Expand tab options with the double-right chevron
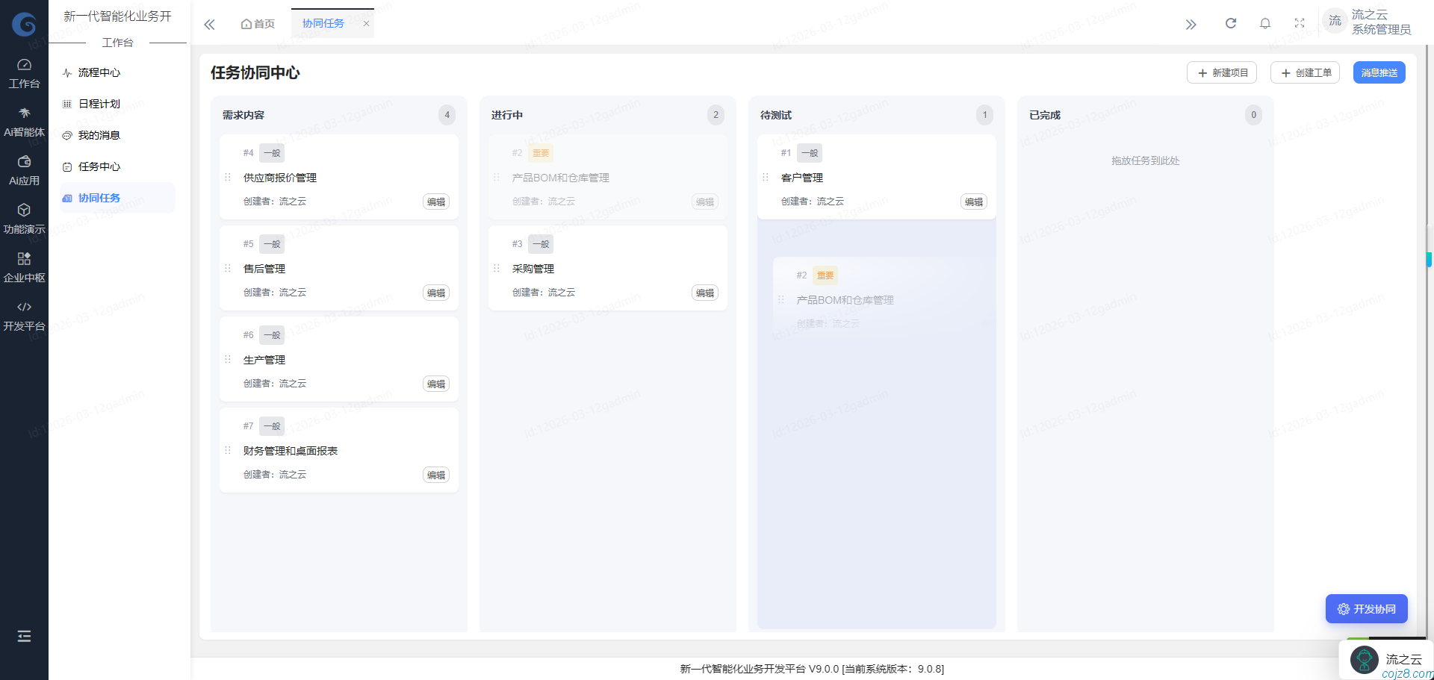The width and height of the screenshot is (1434, 680). coord(1191,25)
